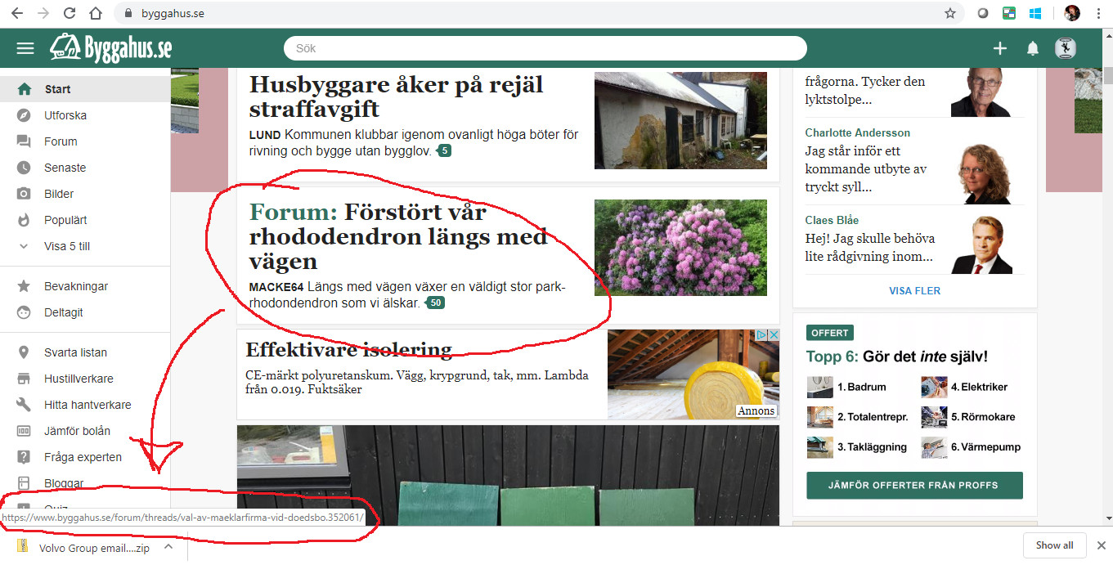Open the user profile avatar
The height and width of the screenshot is (565, 1113).
1065,48
